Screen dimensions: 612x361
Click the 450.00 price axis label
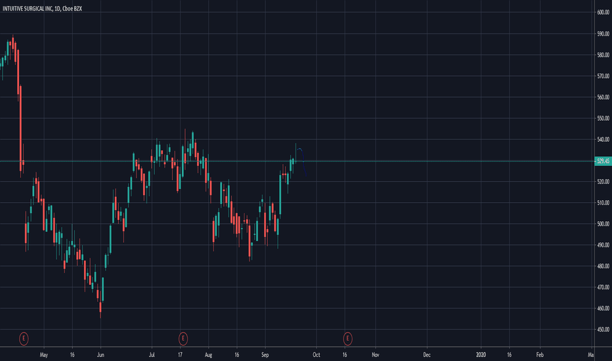pyautogui.click(x=603, y=329)
